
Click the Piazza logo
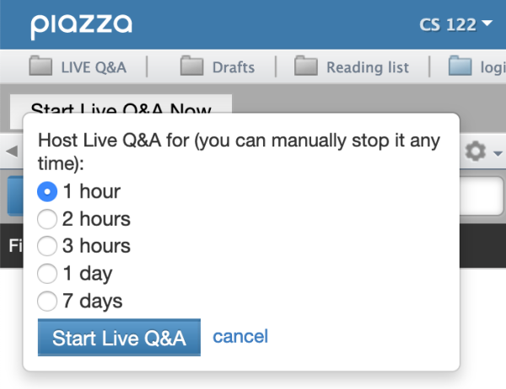pos(82,24)
